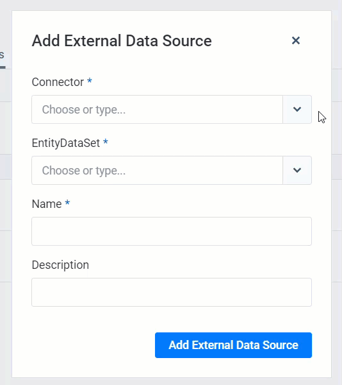The image size is (342, 385).
Task: Click the Description field label
Action: click(60, 265)
